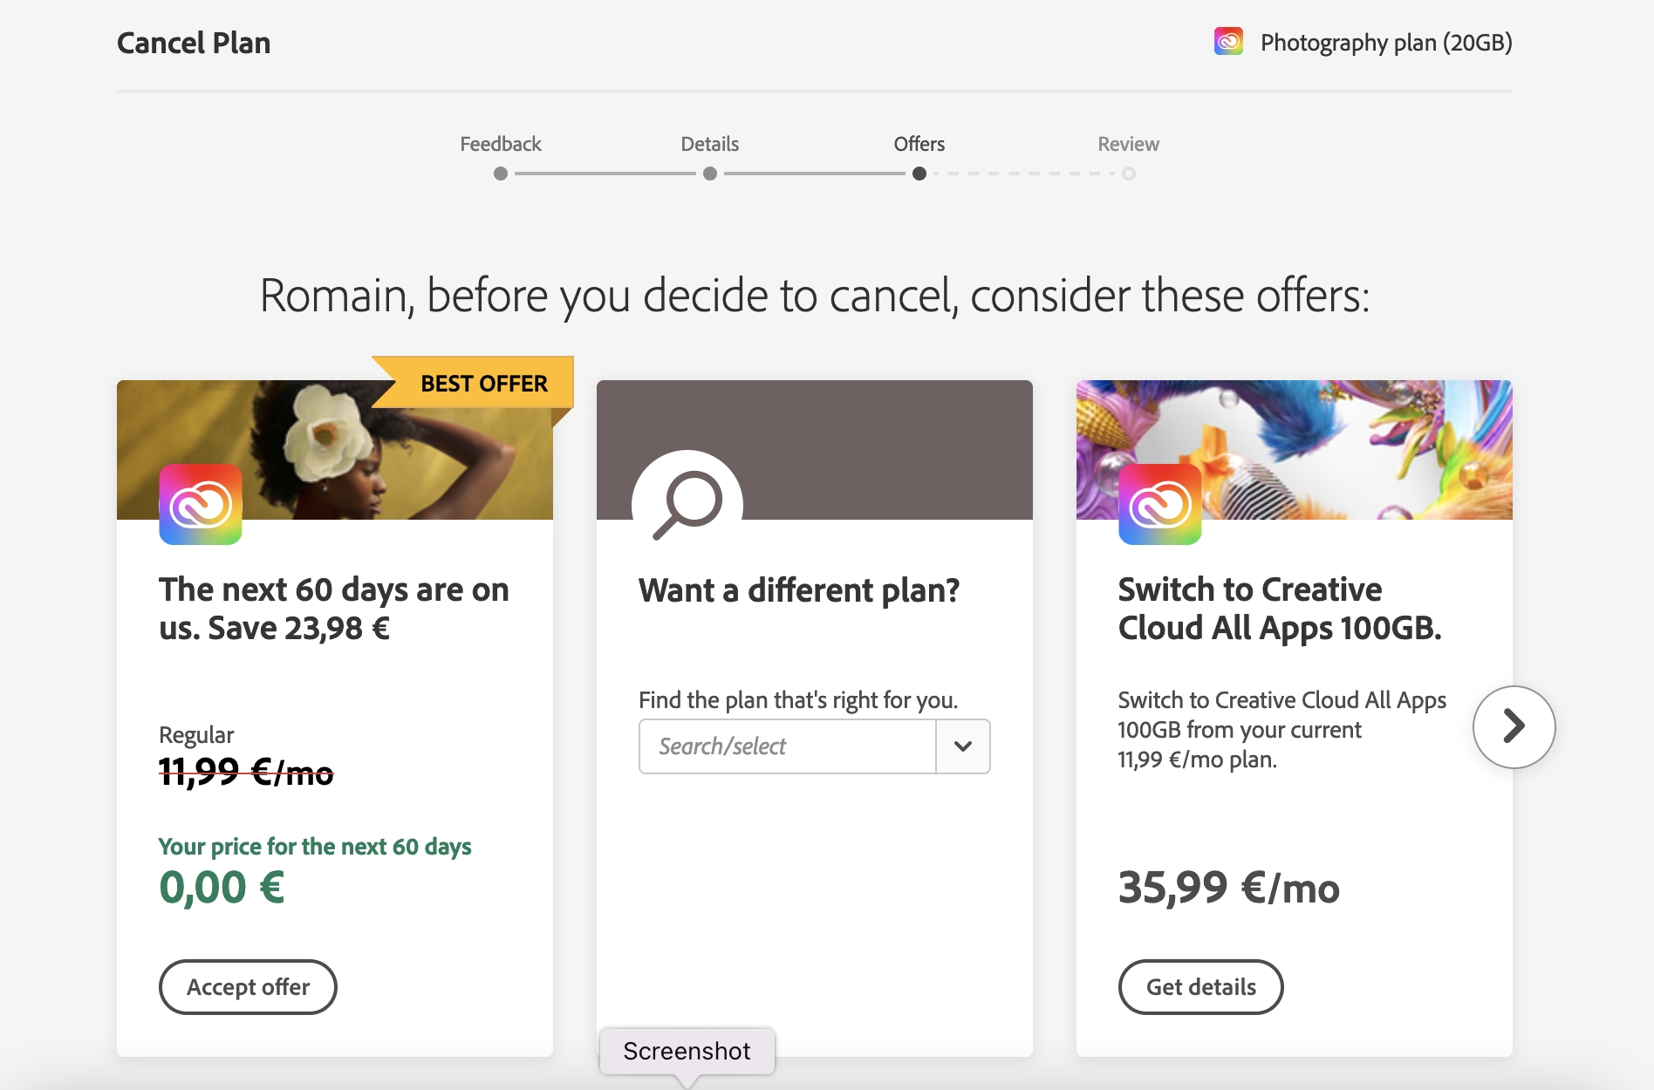
Task: Select the Offers step label
Action: [919, 144]
